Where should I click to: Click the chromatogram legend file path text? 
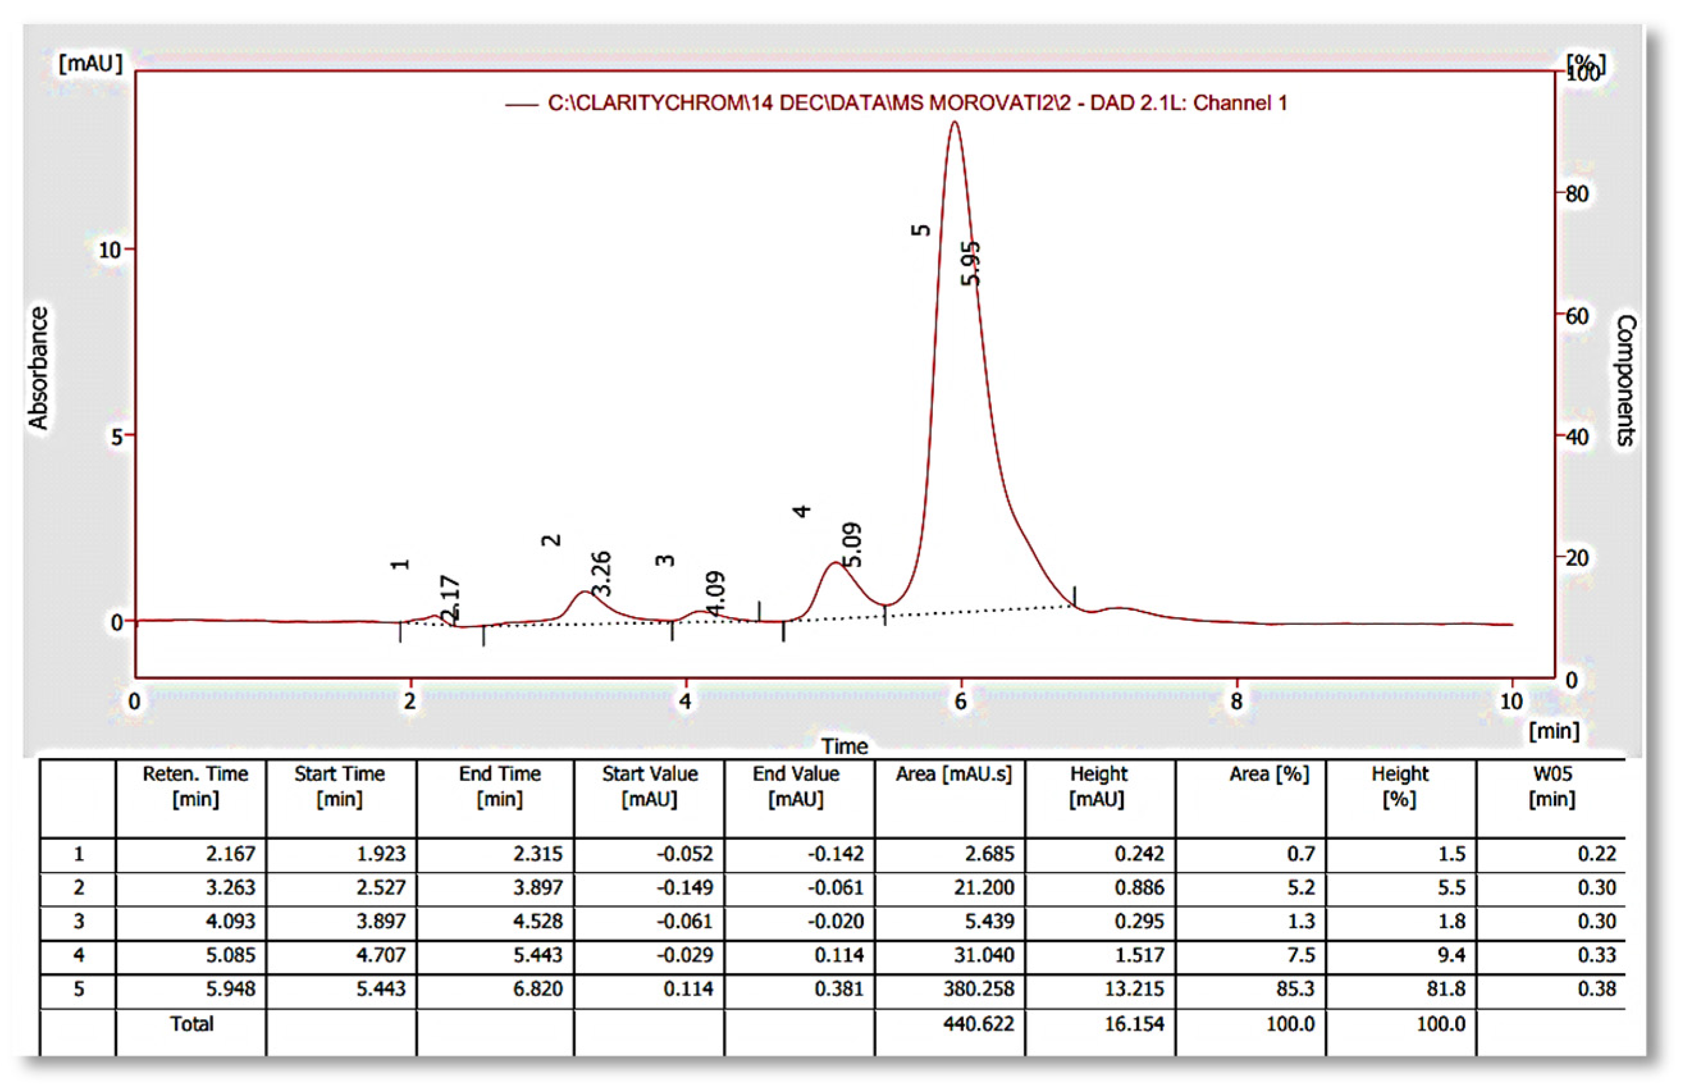click(x=917, y=104)
